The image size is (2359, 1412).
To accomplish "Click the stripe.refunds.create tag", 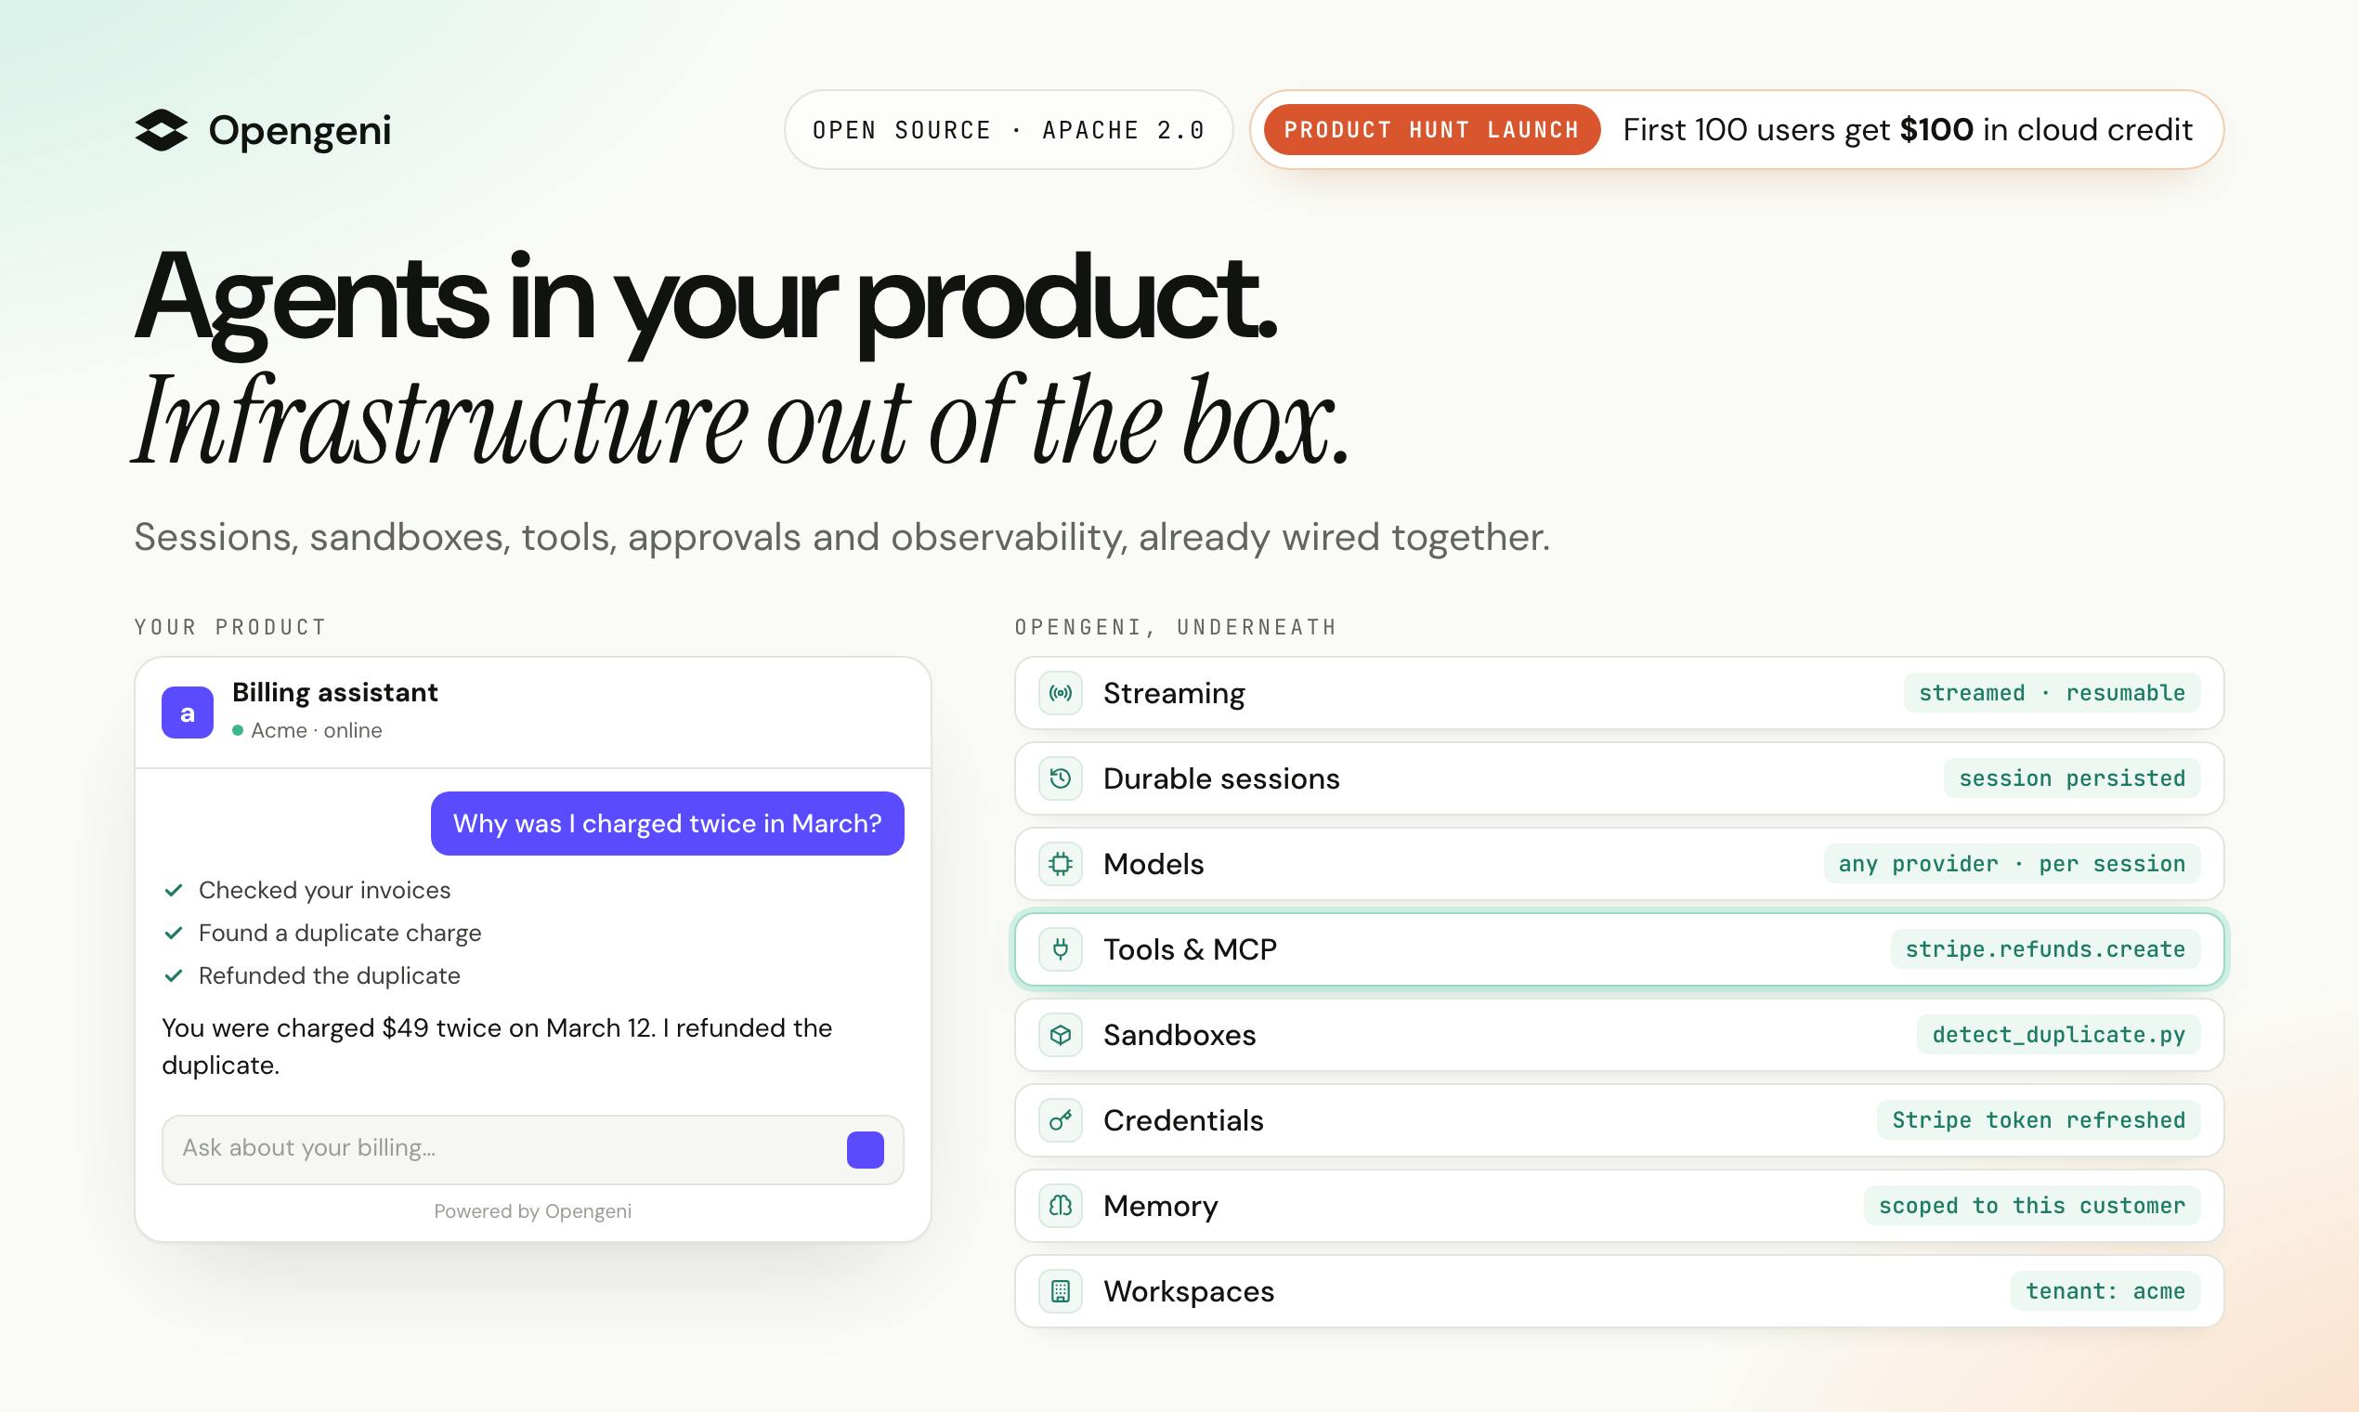I will (2045, 949).
